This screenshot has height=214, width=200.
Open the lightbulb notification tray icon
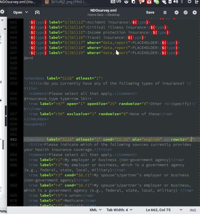[x=142, y=2]
